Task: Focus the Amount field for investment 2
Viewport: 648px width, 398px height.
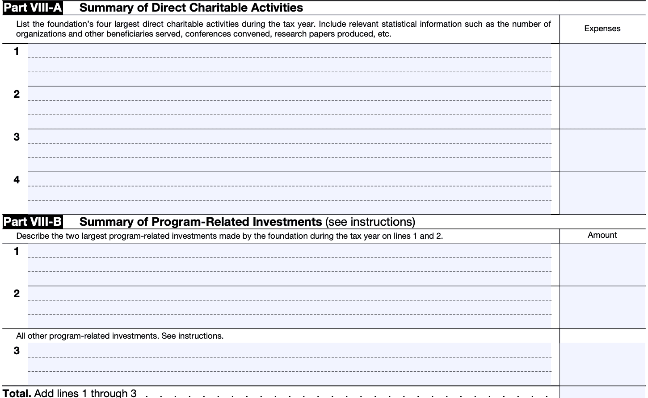Action: pos(602,307)
